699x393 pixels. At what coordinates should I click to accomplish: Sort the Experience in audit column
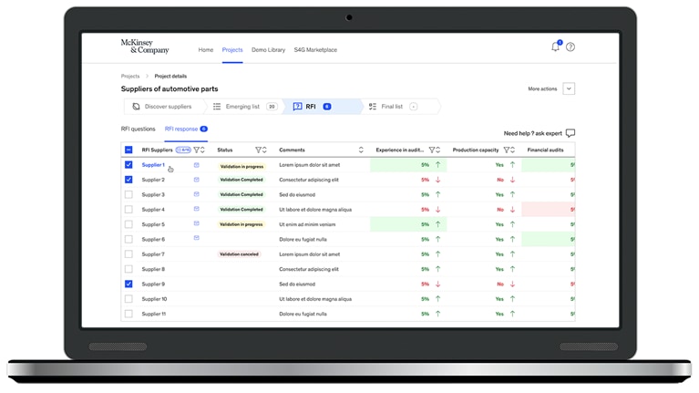pos(438,150)
